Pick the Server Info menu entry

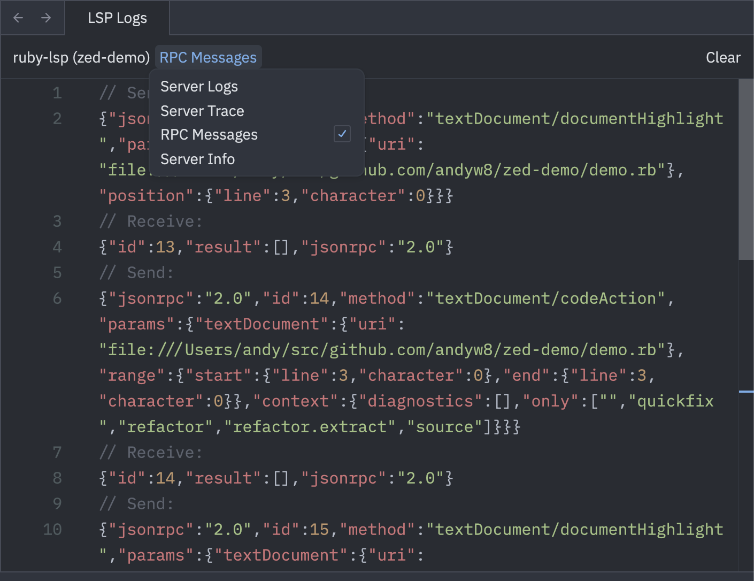click(197, 159)
